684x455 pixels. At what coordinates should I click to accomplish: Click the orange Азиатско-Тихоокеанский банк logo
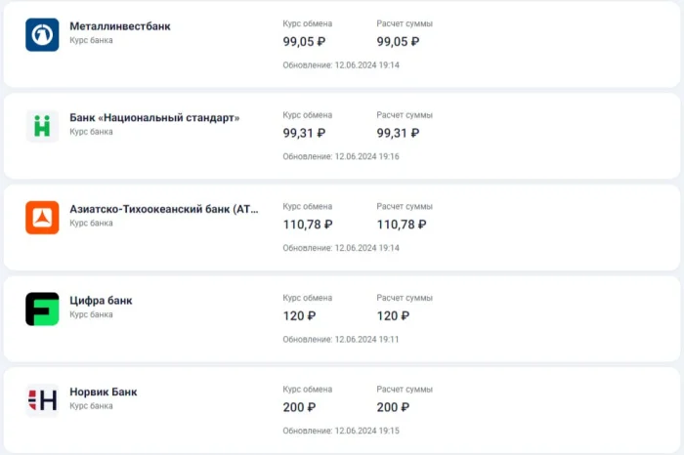[42, 217]
